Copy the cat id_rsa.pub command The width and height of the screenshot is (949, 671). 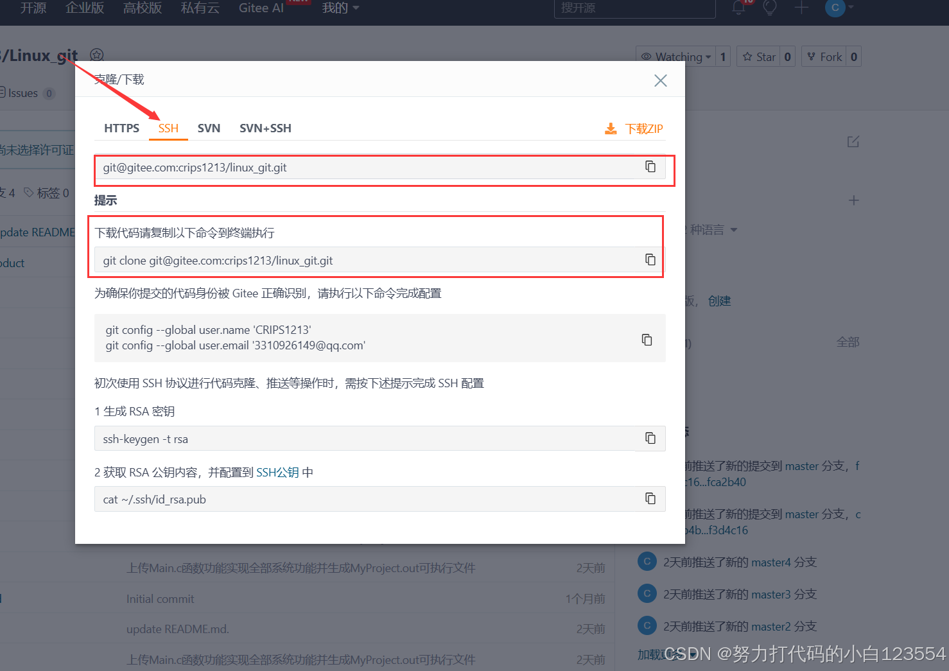pyautogui.click(x=650, y=498)
